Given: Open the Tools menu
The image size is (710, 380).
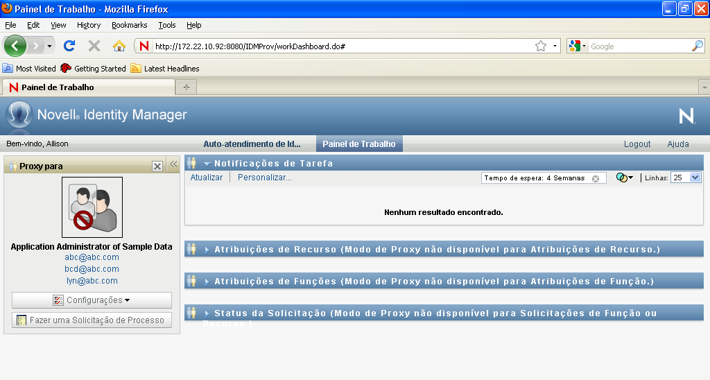Looking at the screenshot, I should click(x=166, y=25).
